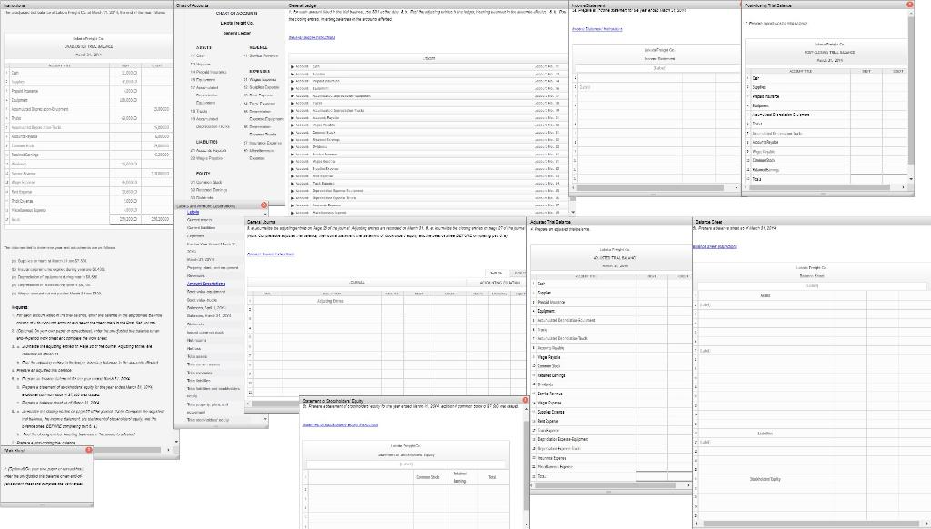The image size is (931, 529).
Task: Open the General Ledger instructions link
Action: click(312, 37)
